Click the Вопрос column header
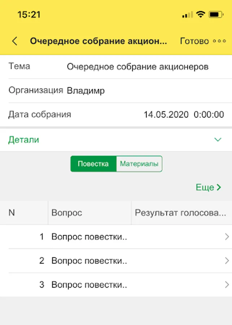The width and height of the screenshot is (232, 325). click(67, 213)
